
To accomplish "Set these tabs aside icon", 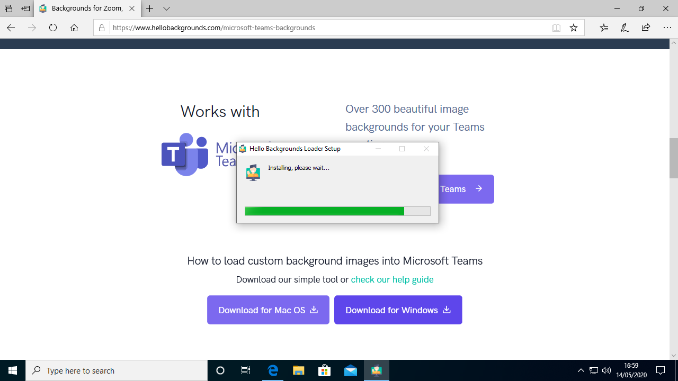I will (x=25, y=8).
